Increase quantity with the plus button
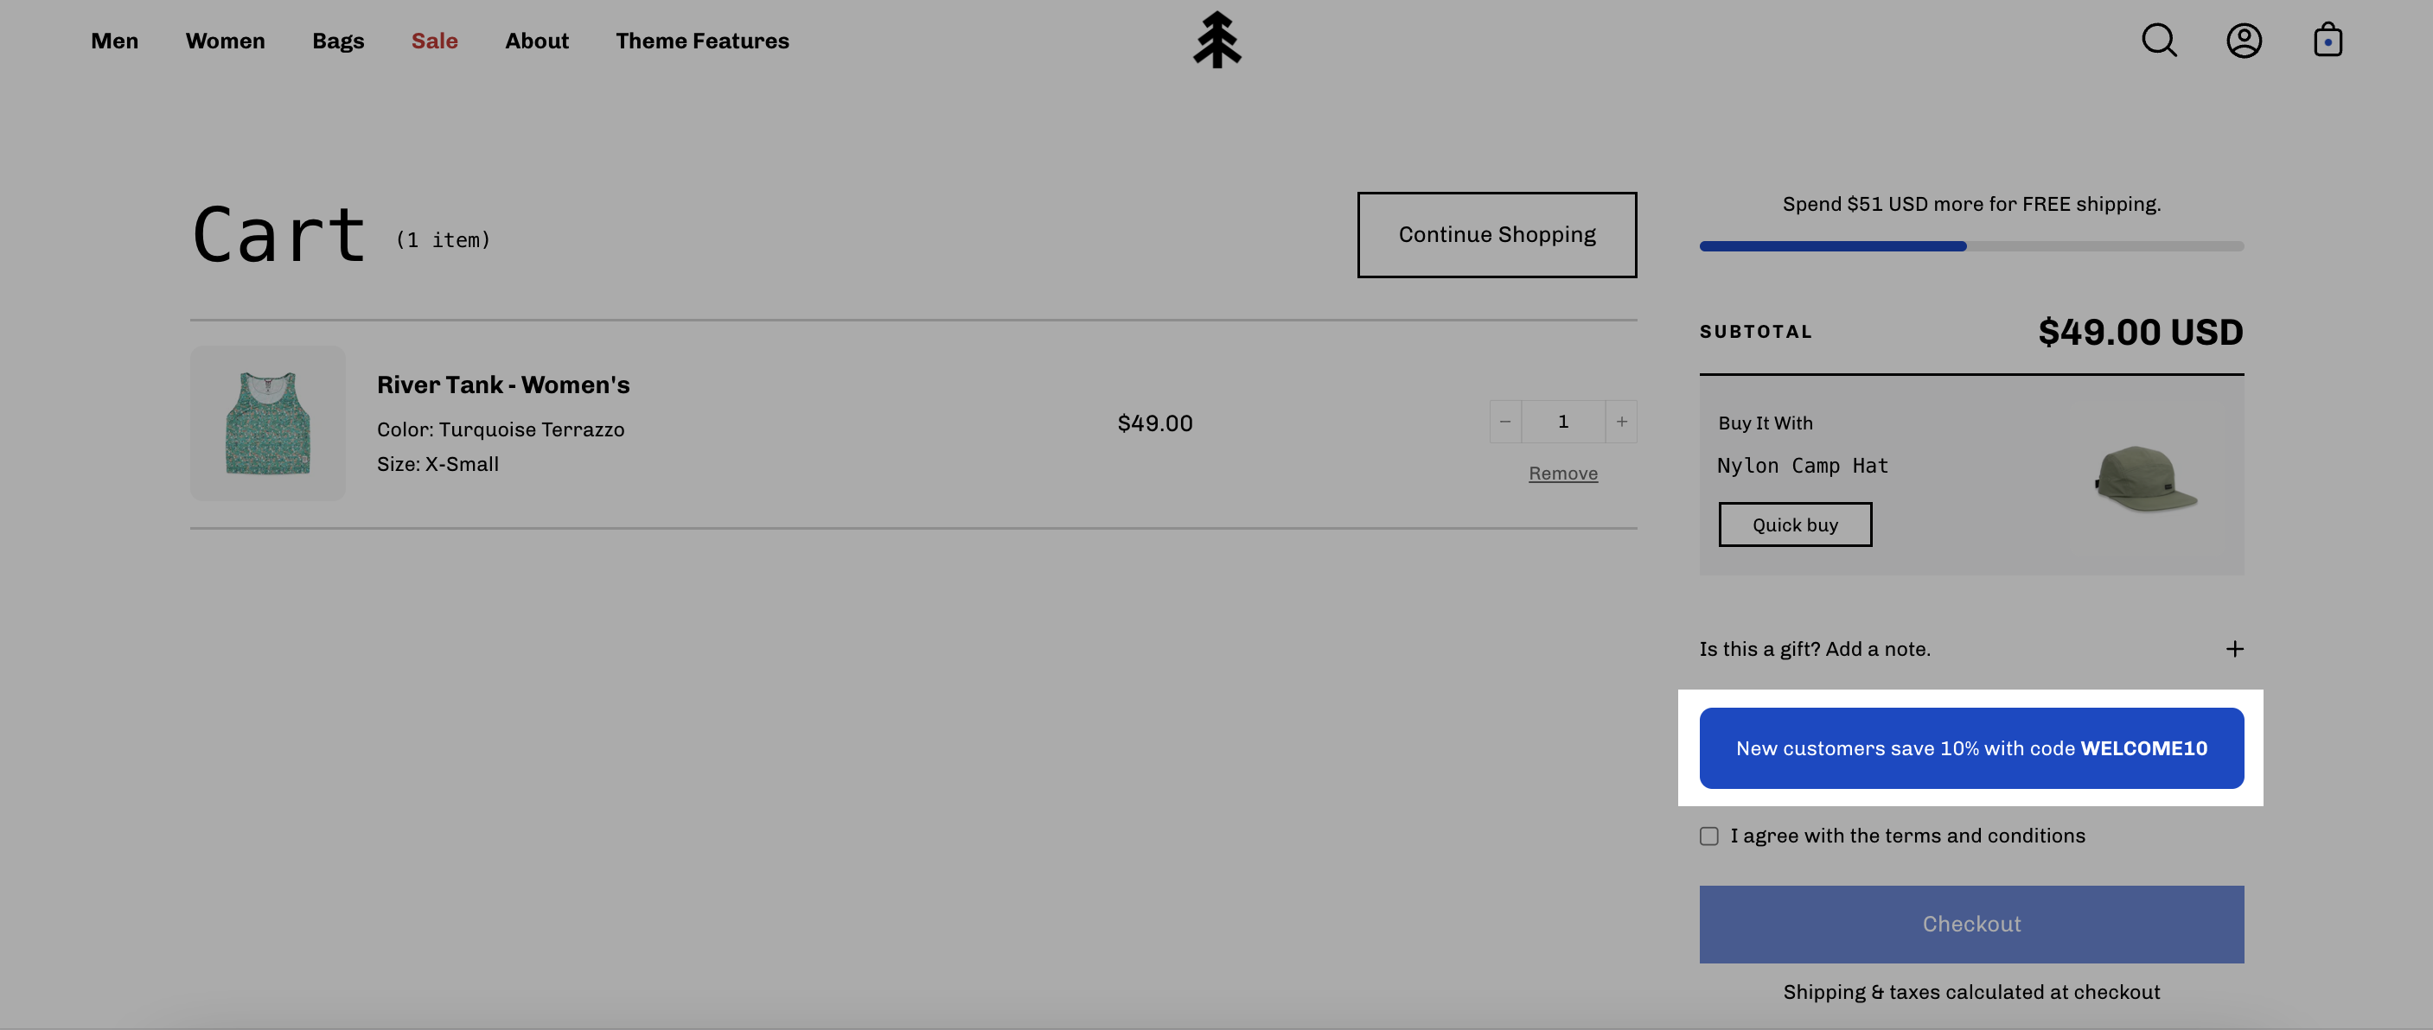This screenshot has width=2433, height=1030. tap(1622, 421)
